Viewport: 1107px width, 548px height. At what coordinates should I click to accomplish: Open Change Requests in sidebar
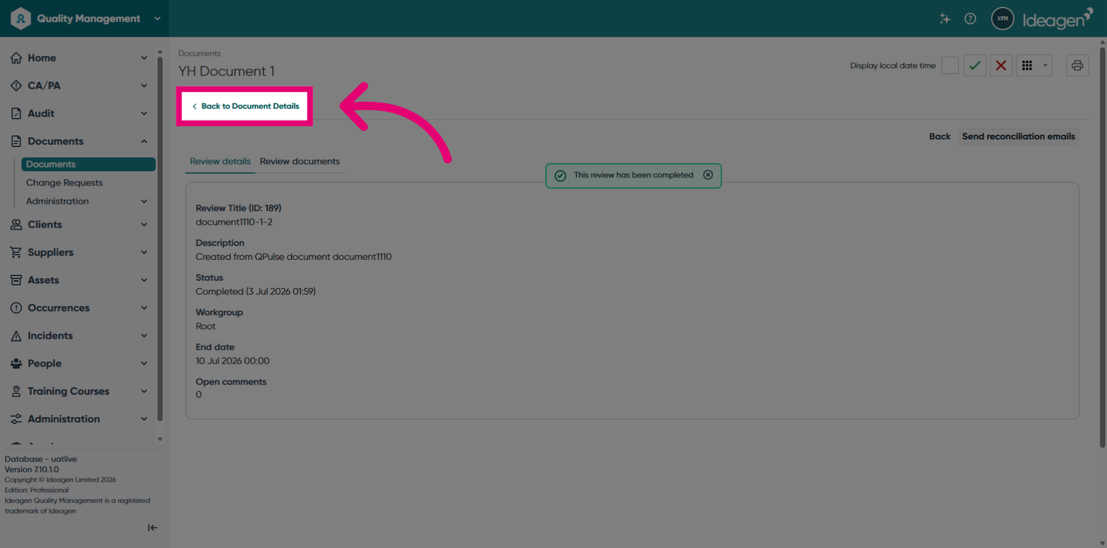[64, 183]
